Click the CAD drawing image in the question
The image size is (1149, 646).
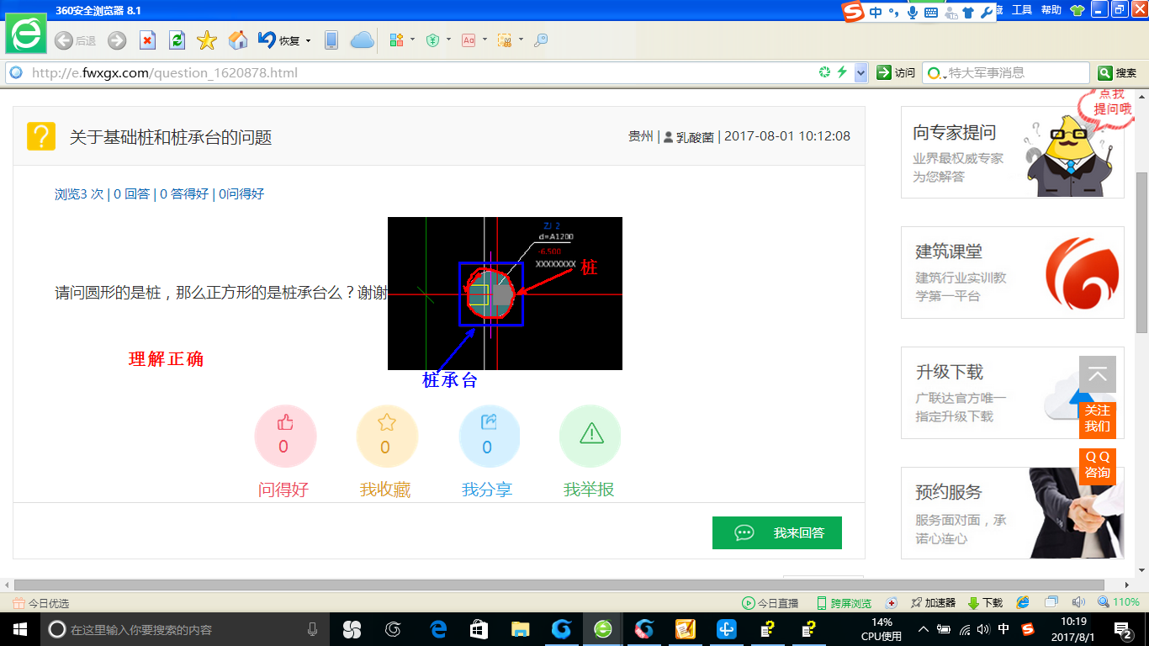click(x=505, y=293)
